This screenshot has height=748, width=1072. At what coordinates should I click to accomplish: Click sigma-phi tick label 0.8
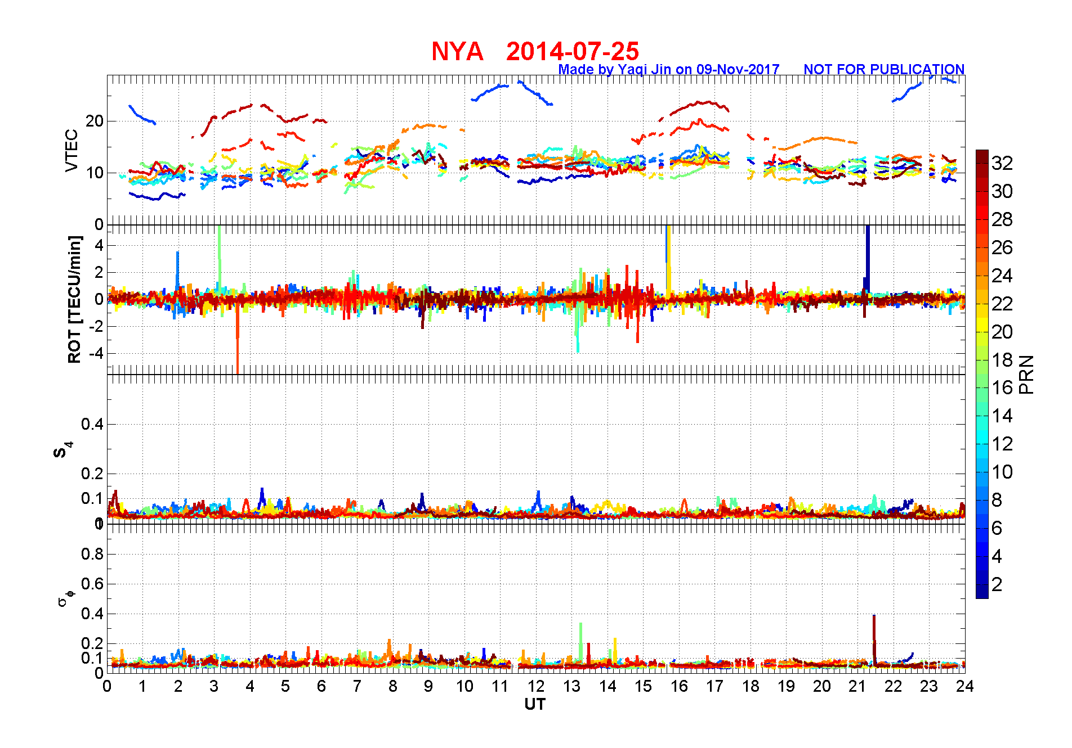(x=92, y=554)
